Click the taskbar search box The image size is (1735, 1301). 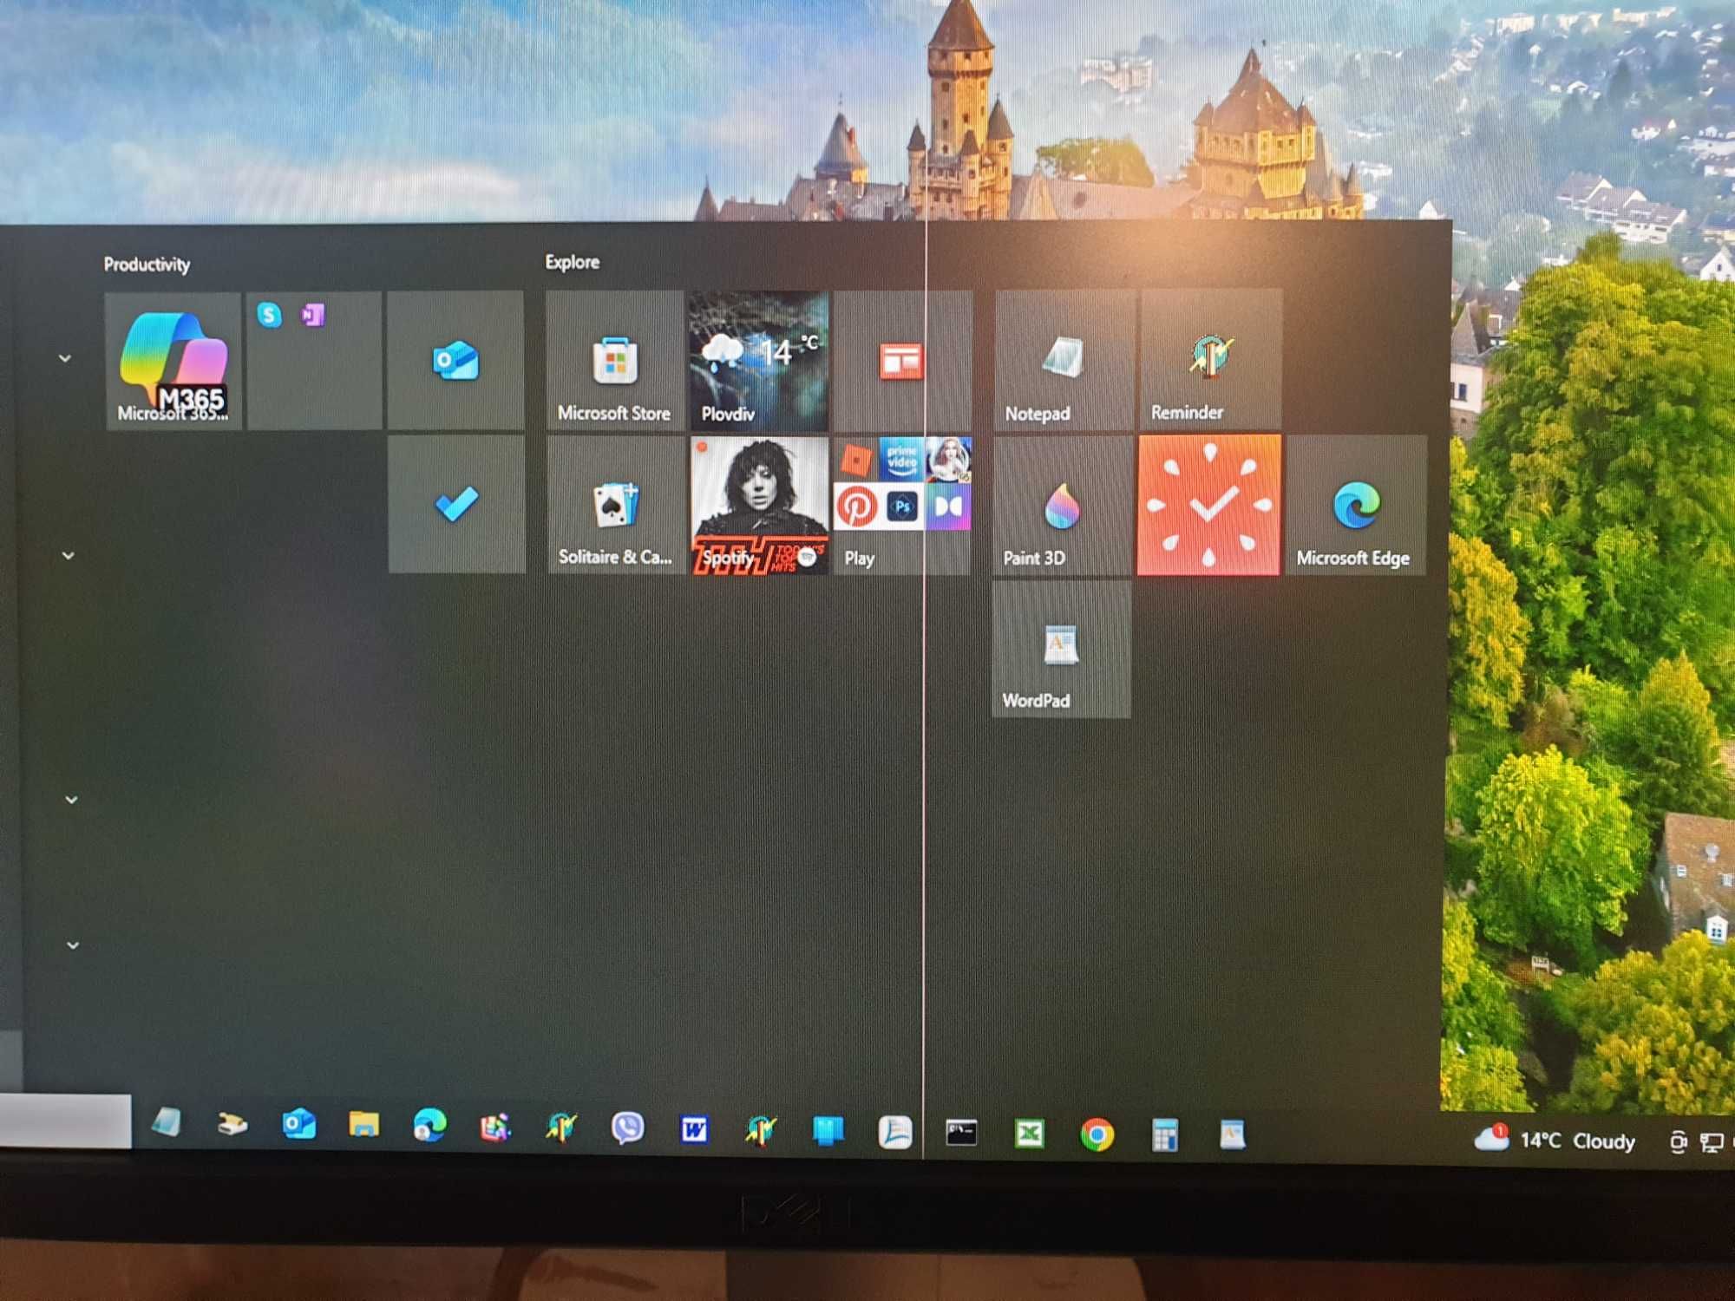(65, 1121)
